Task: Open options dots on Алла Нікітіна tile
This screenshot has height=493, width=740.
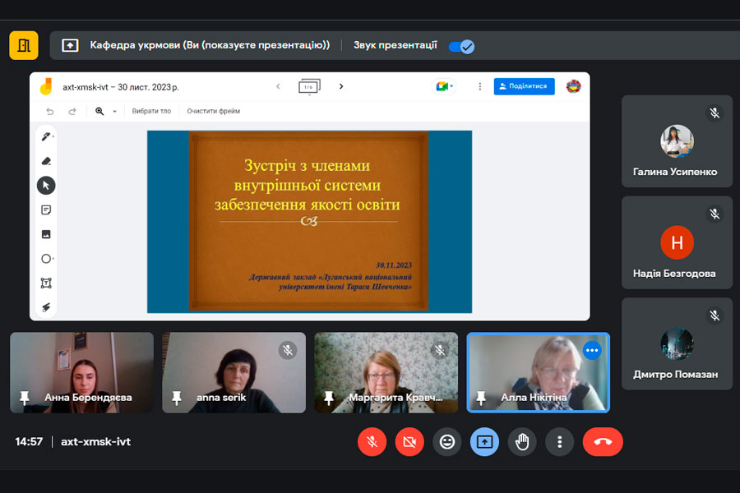Action: pos(592,351)
